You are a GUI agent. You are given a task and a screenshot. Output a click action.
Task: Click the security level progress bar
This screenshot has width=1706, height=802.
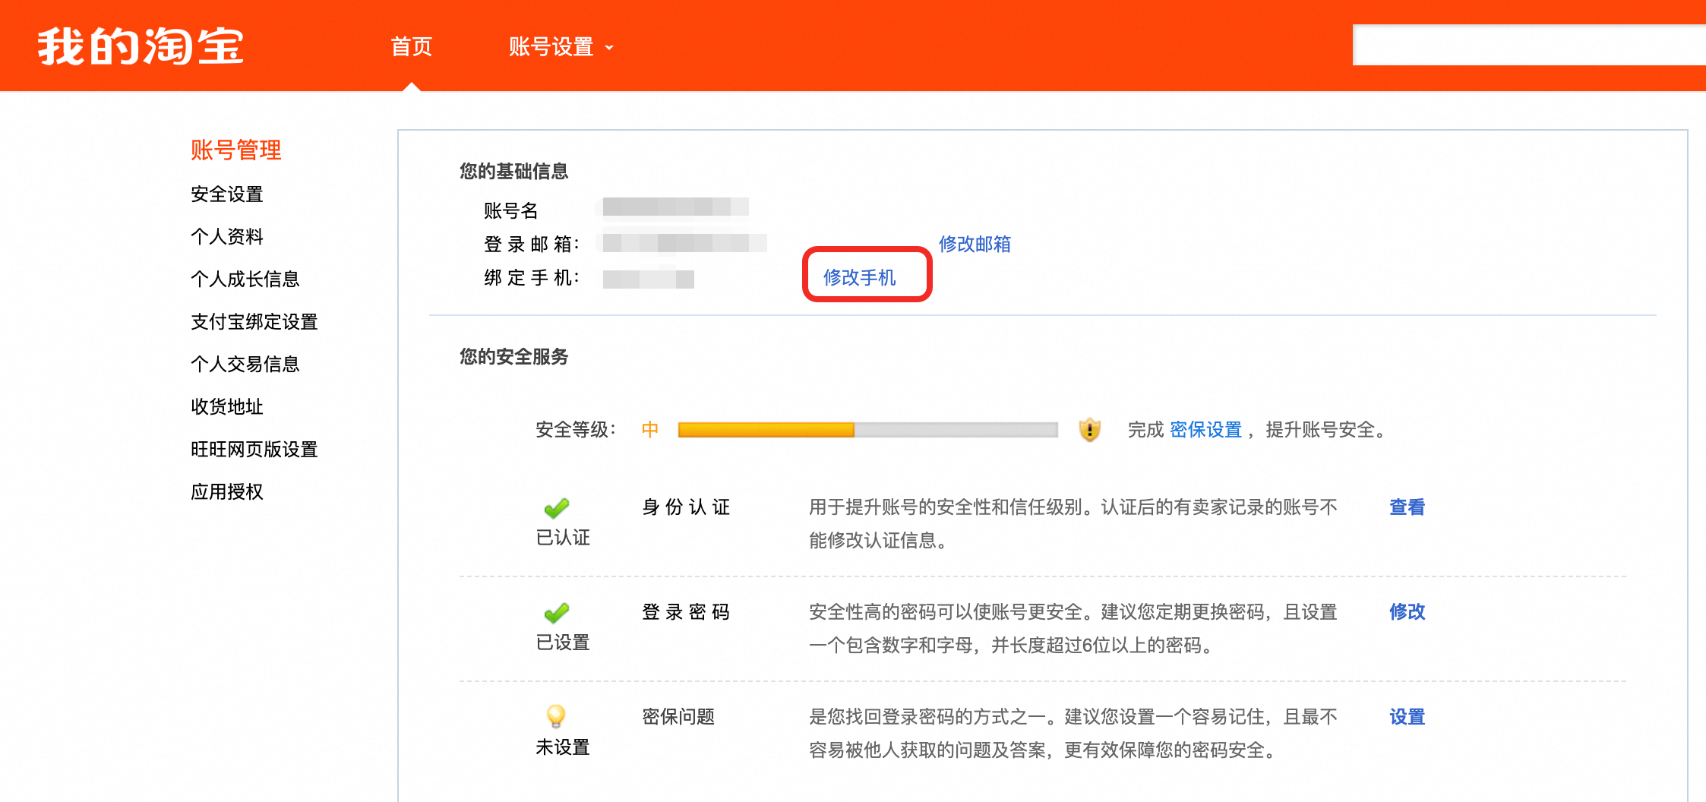click(867, 430)
